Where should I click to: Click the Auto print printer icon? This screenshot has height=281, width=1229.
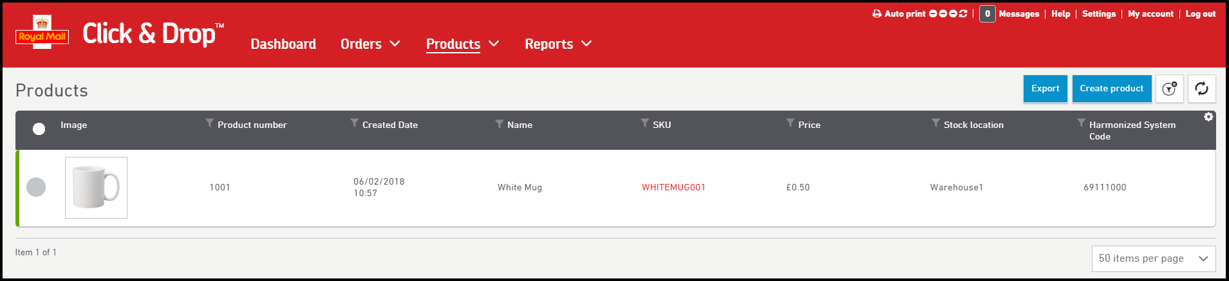click(x=877, y=14)
